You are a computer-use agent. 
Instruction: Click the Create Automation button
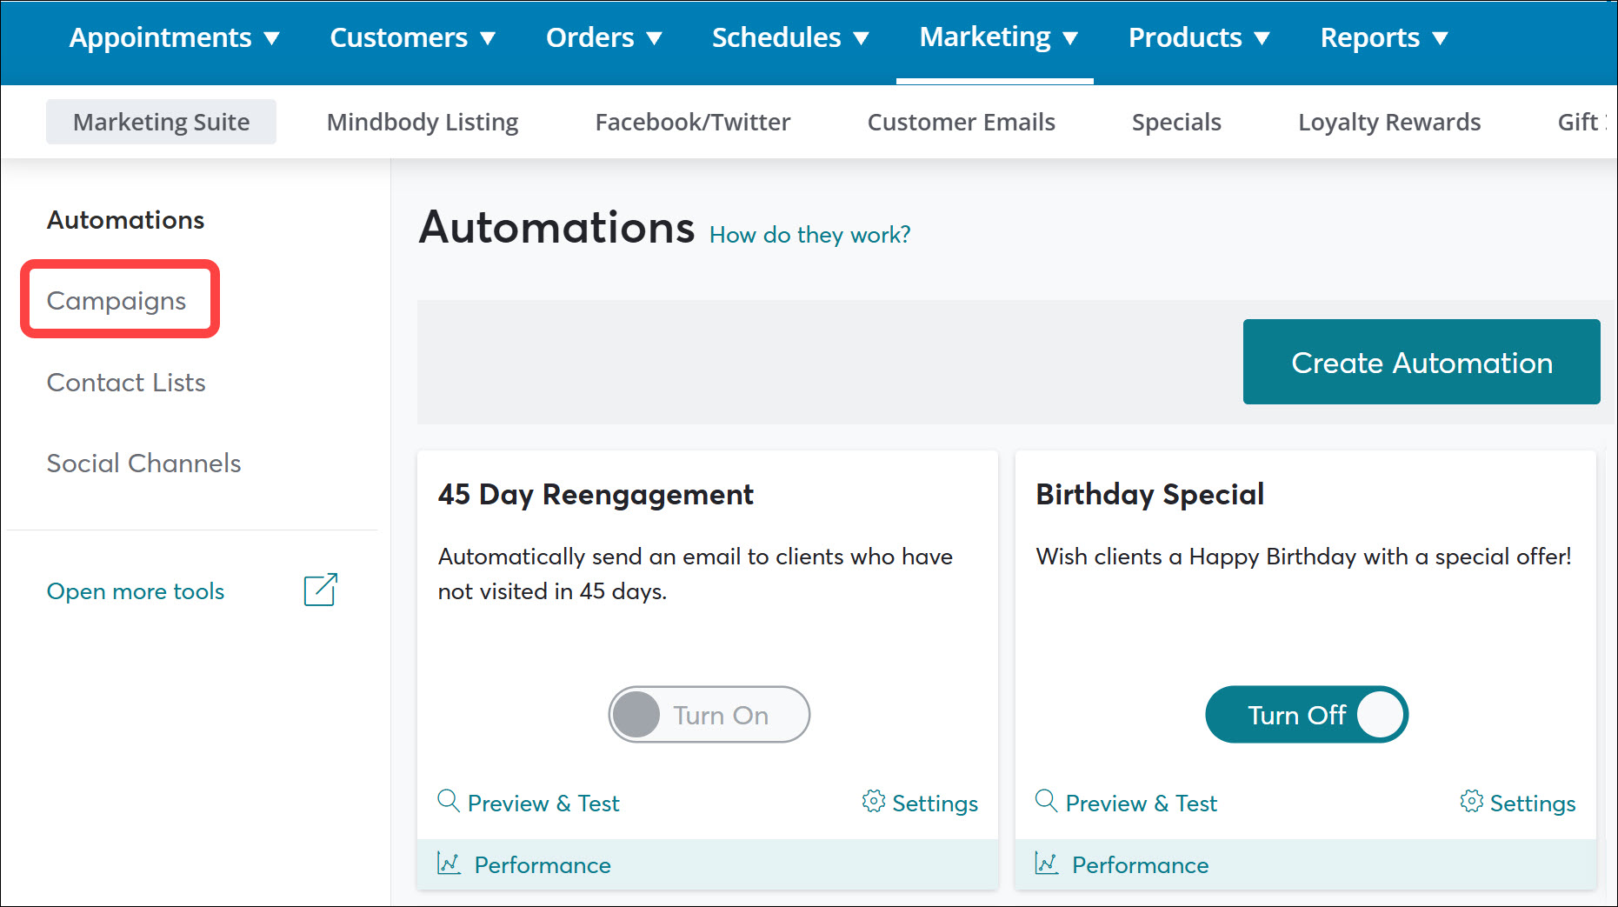point(1421,362)
